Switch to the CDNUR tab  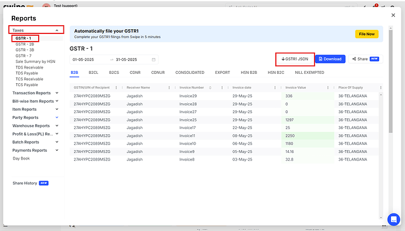158,73
